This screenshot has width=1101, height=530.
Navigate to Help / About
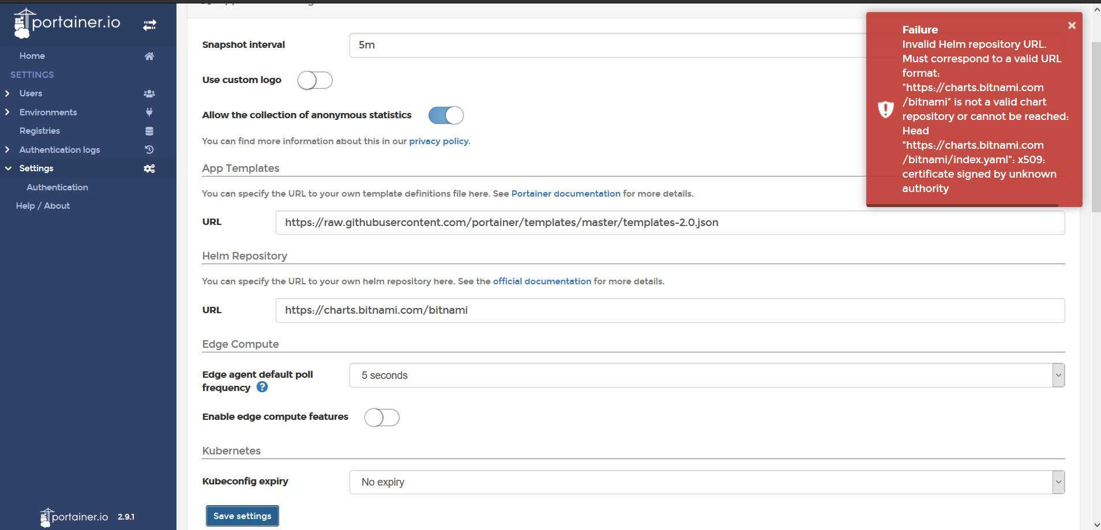(42, 205)
